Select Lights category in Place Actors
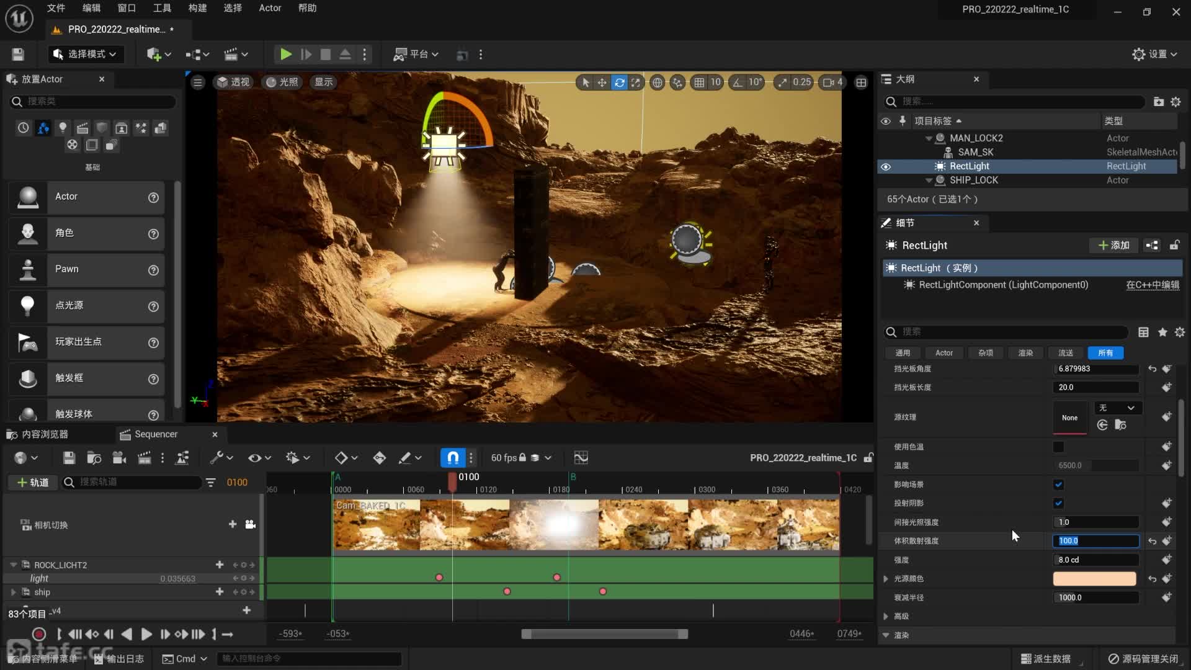1191x670 pixels. pyautogui.click(x=63, y=128)
